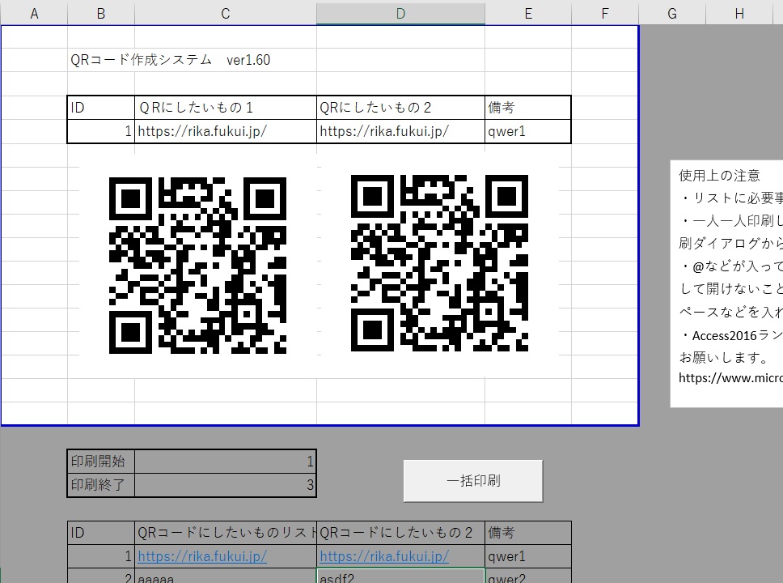Select the ＱＲにしたいもの１ header cell
Image resolution: width=783 pixels, height=583 pixels.
click(225, 108)
